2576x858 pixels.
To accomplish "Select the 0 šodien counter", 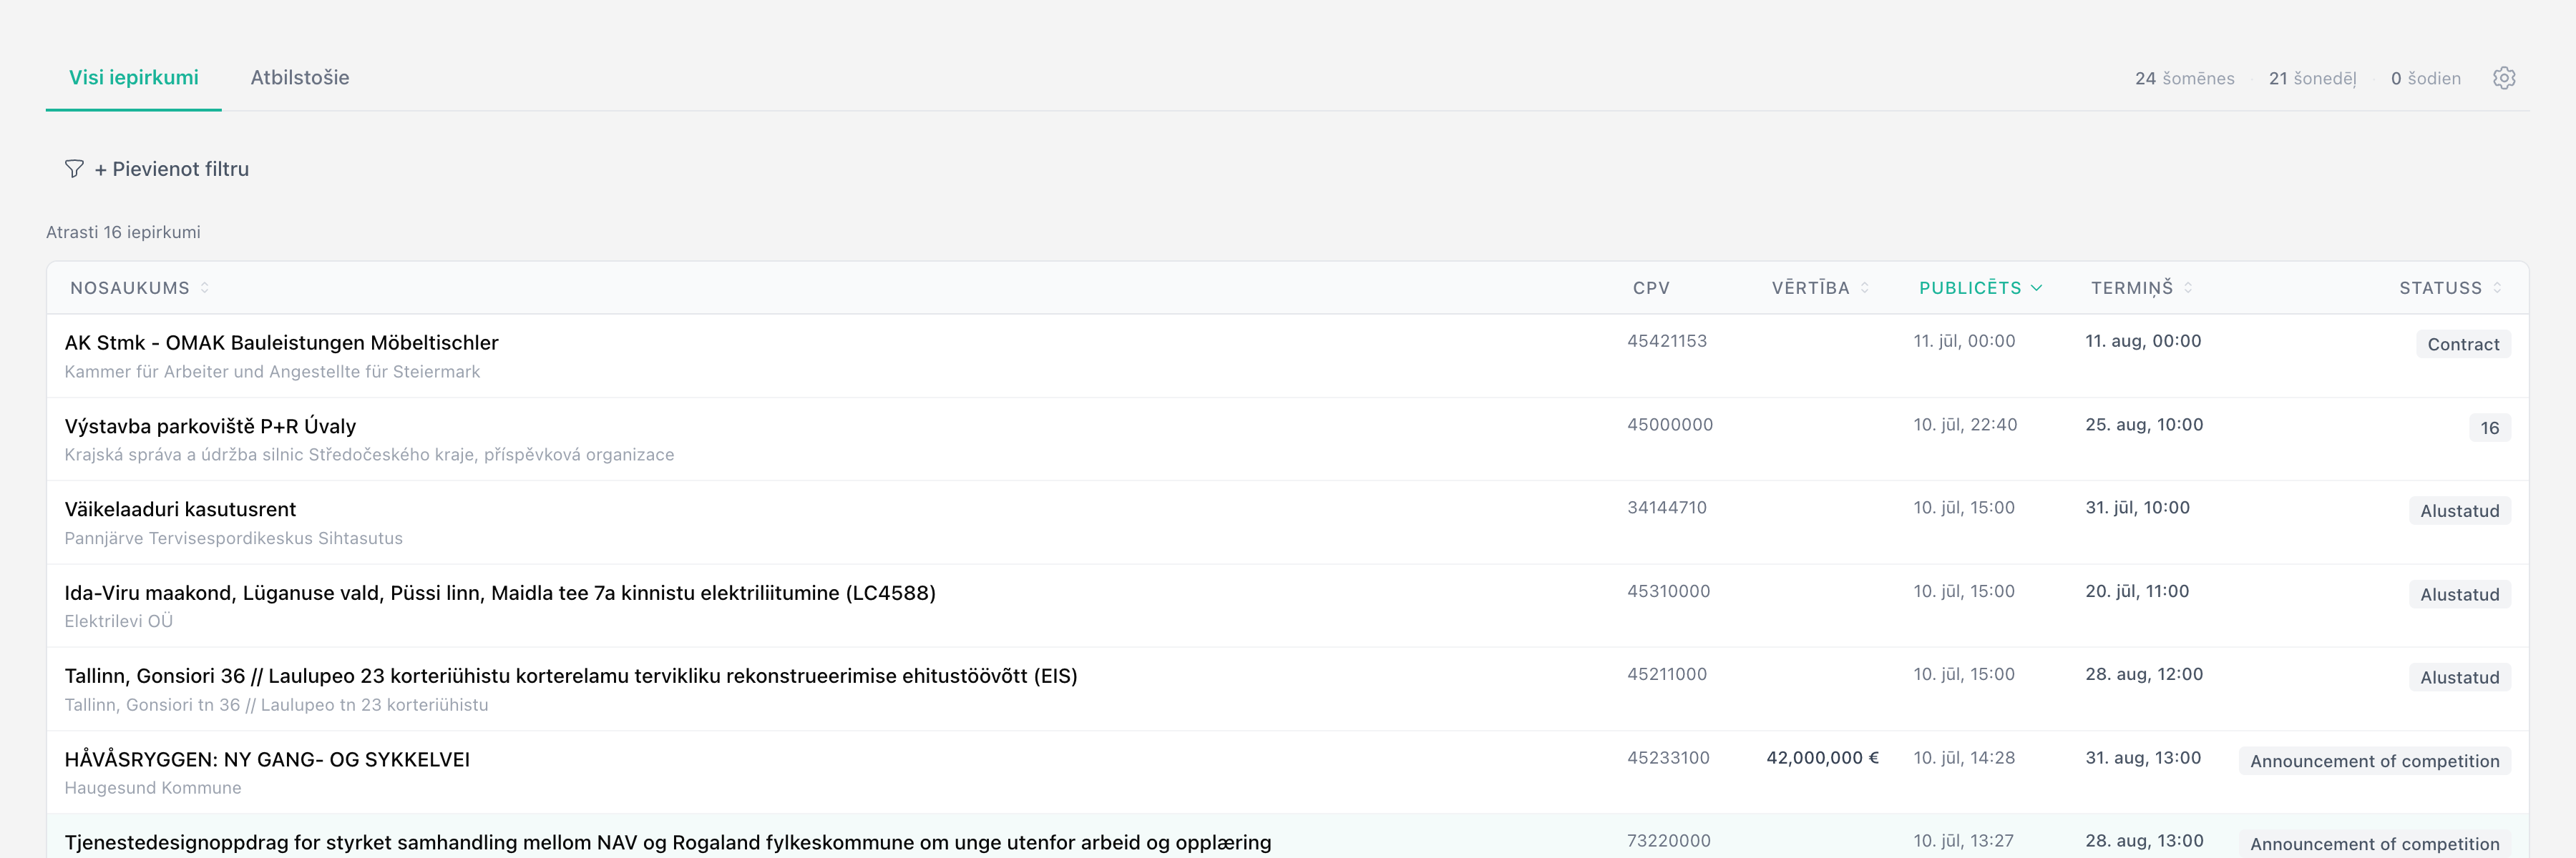I will (x=2425, y=78).
